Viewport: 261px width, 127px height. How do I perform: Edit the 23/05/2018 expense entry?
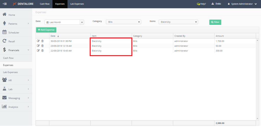[x=38, y=46]
